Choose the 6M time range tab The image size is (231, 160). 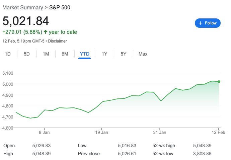65,54
